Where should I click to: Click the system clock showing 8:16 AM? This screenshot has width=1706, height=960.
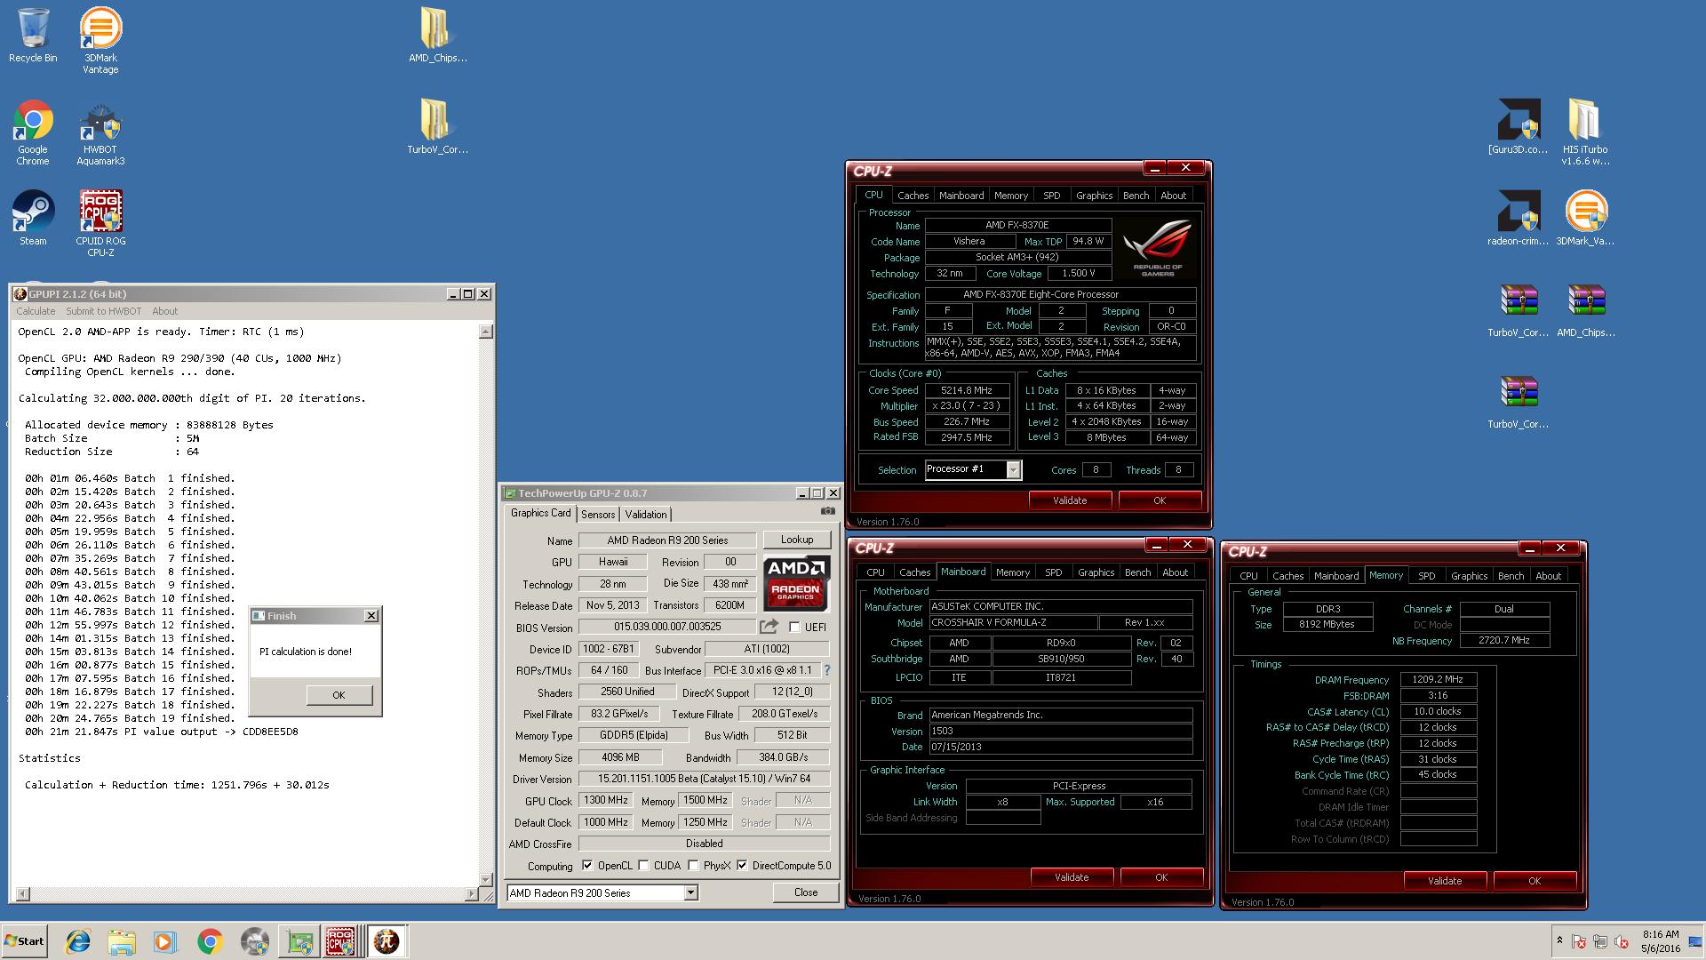(1660, 935)
